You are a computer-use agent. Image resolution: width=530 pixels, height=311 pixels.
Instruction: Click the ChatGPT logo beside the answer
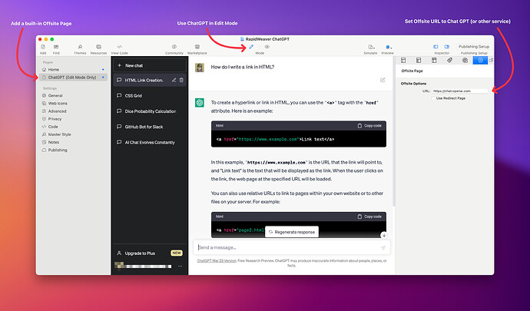coord(200,102)
